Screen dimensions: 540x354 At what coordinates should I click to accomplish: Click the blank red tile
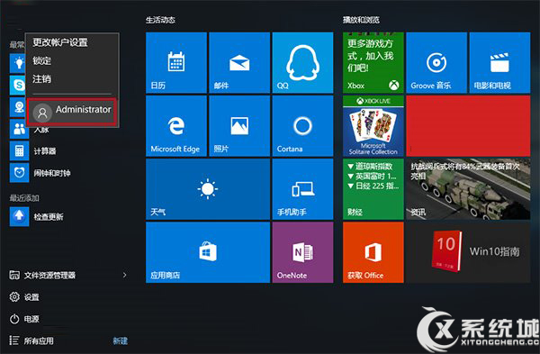(468, 126)
